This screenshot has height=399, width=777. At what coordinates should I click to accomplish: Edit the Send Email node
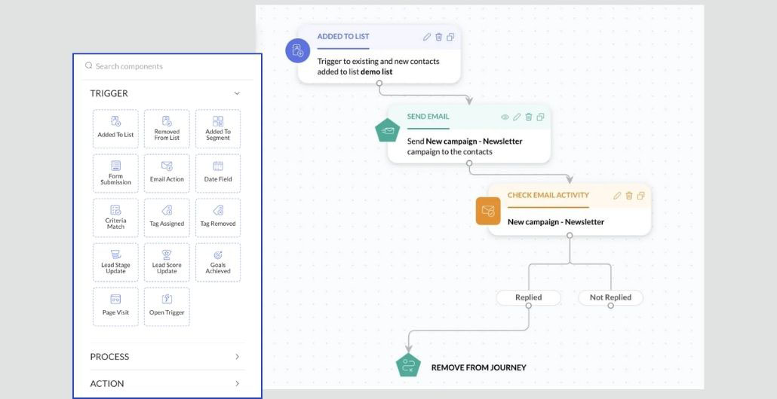tap(517, 117)
